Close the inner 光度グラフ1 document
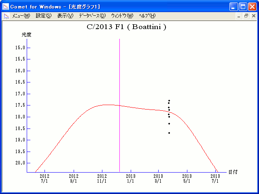 click(x=254, y=16)
